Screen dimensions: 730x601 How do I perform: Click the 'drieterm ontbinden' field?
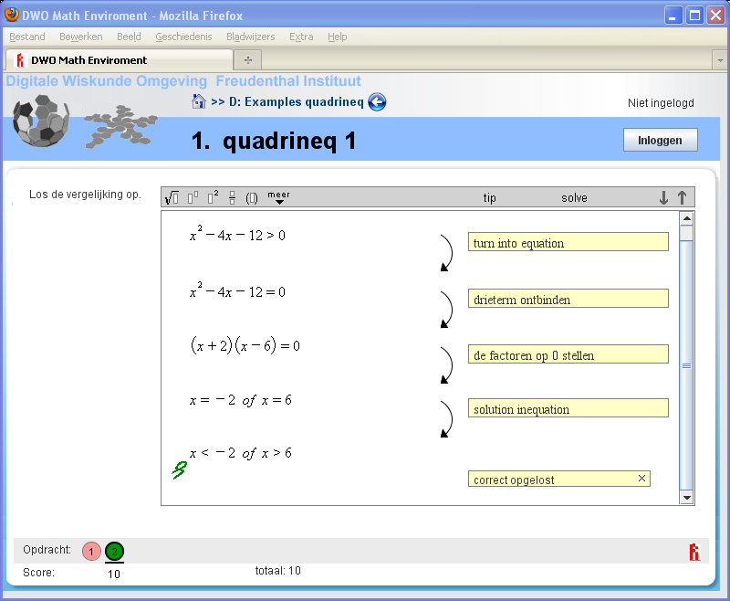click(x=568, y=299)
